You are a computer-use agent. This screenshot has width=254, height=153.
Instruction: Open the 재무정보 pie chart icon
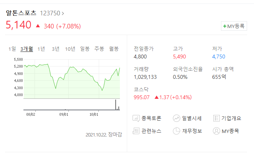coord(176,131)
